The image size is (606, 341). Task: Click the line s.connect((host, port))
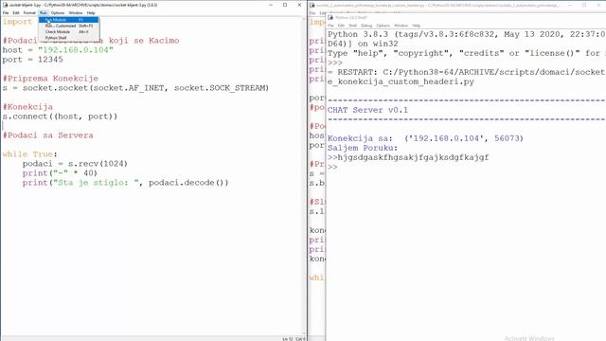tap(60, 117)
